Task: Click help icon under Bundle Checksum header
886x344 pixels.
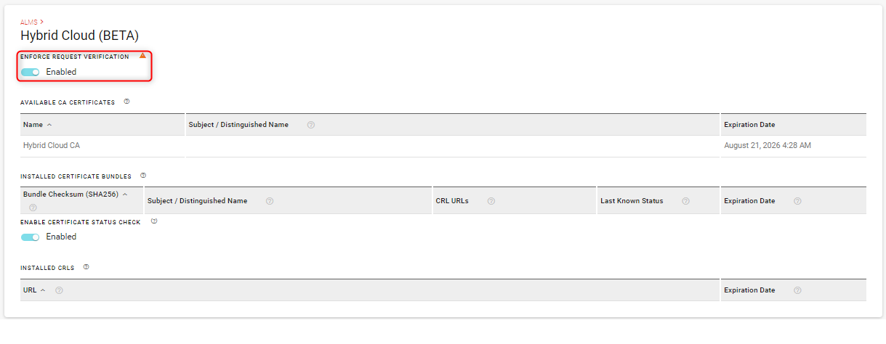Action: click(32, 208)
